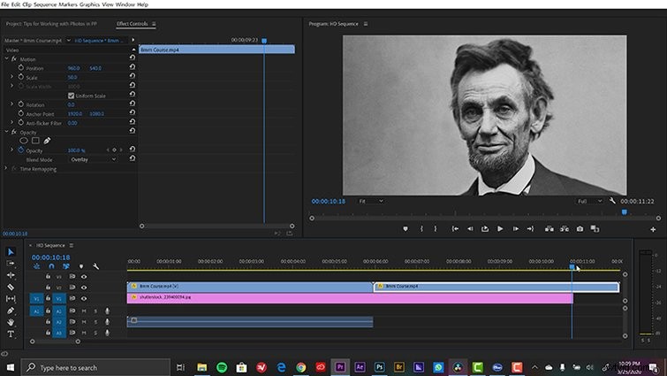Hide the V3 track output eye
This screenshot has width=667, height=376.
pyautogui.click(x=84, y=276)
